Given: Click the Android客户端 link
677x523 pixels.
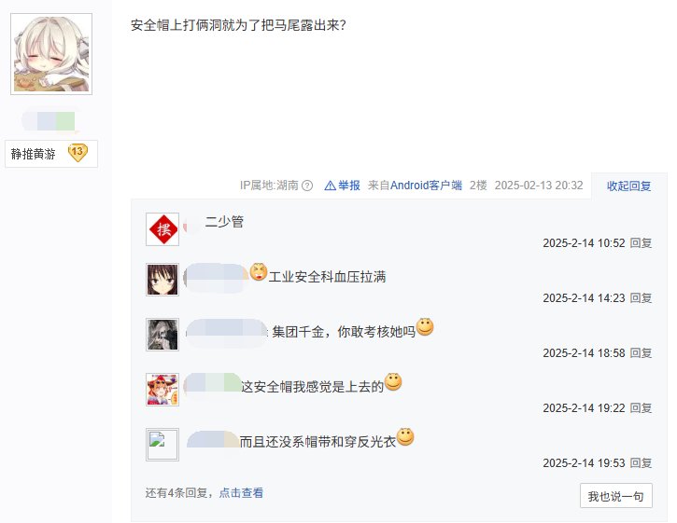Looking at the screenshot, I should pos(426,186).
